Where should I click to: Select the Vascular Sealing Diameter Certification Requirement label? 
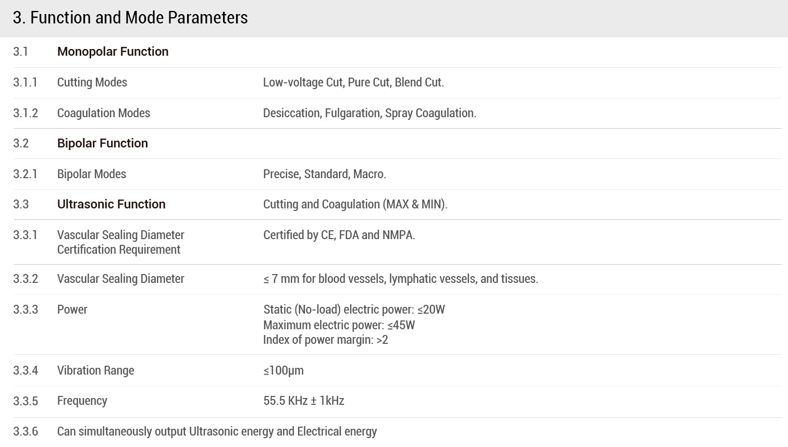coord(120,242)
